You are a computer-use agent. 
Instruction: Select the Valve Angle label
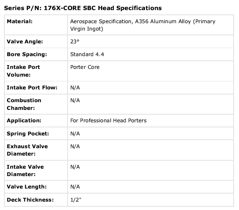coord(25,41)
